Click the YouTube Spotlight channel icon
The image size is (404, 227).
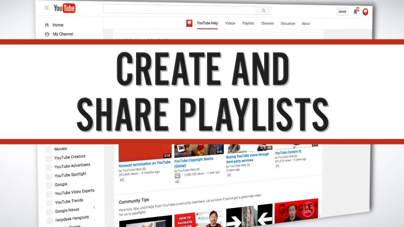point(49,176)
